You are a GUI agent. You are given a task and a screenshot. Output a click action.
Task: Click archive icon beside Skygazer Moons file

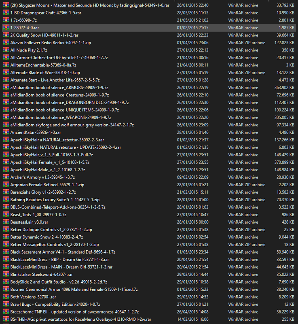[x=6, y=5]
